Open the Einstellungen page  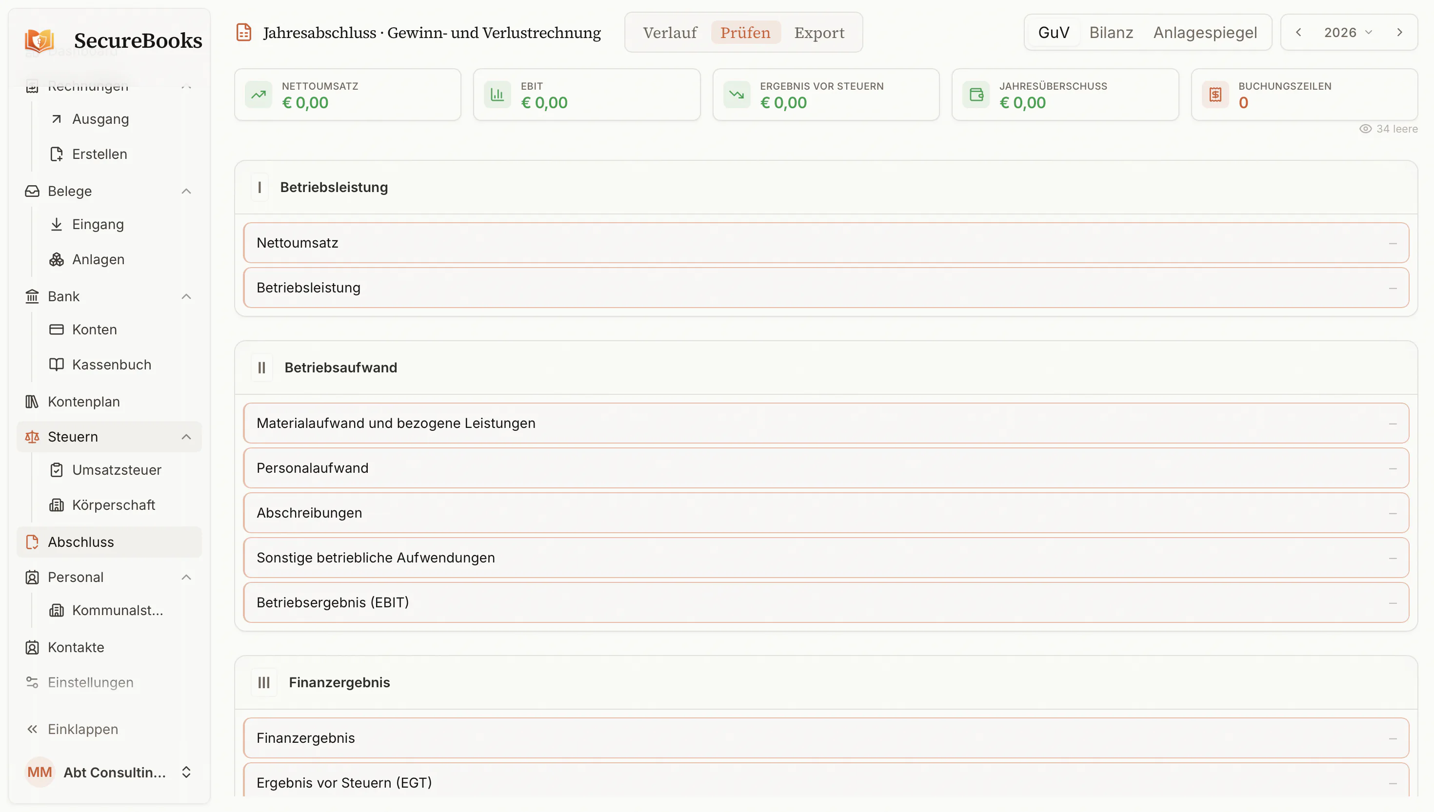[x=109, y=683]
